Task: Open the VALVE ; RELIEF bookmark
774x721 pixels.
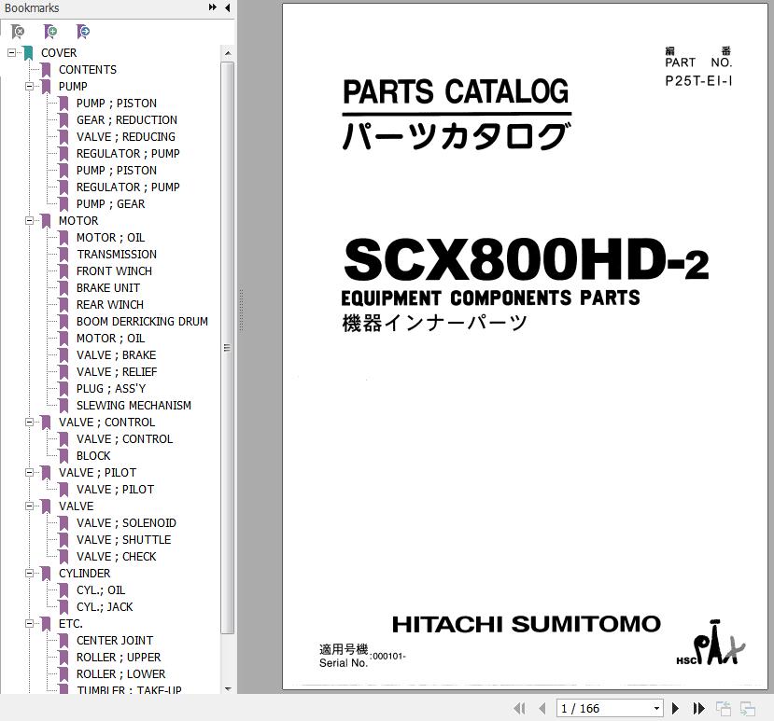Action: click(117, 371)
